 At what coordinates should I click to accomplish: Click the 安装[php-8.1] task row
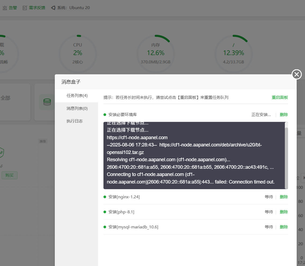point(196,212)
